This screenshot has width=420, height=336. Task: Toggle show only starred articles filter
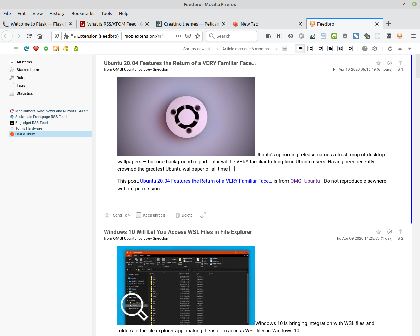coord(284,49)
